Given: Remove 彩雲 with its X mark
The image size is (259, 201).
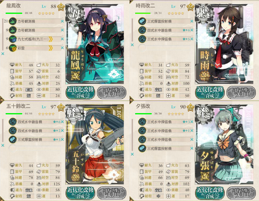Looking at the screenshot, I should pos(62,48).
